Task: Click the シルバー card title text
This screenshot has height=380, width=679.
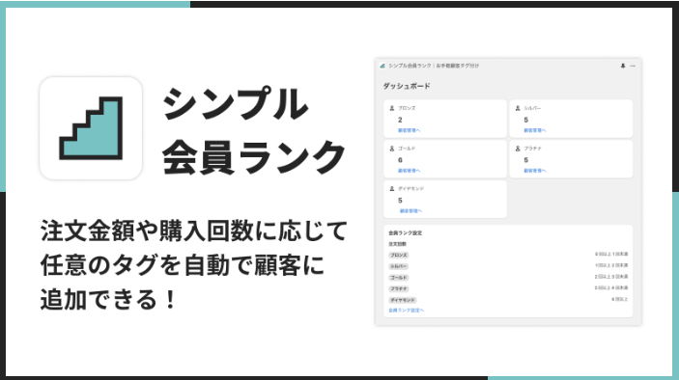Action: 532,108
